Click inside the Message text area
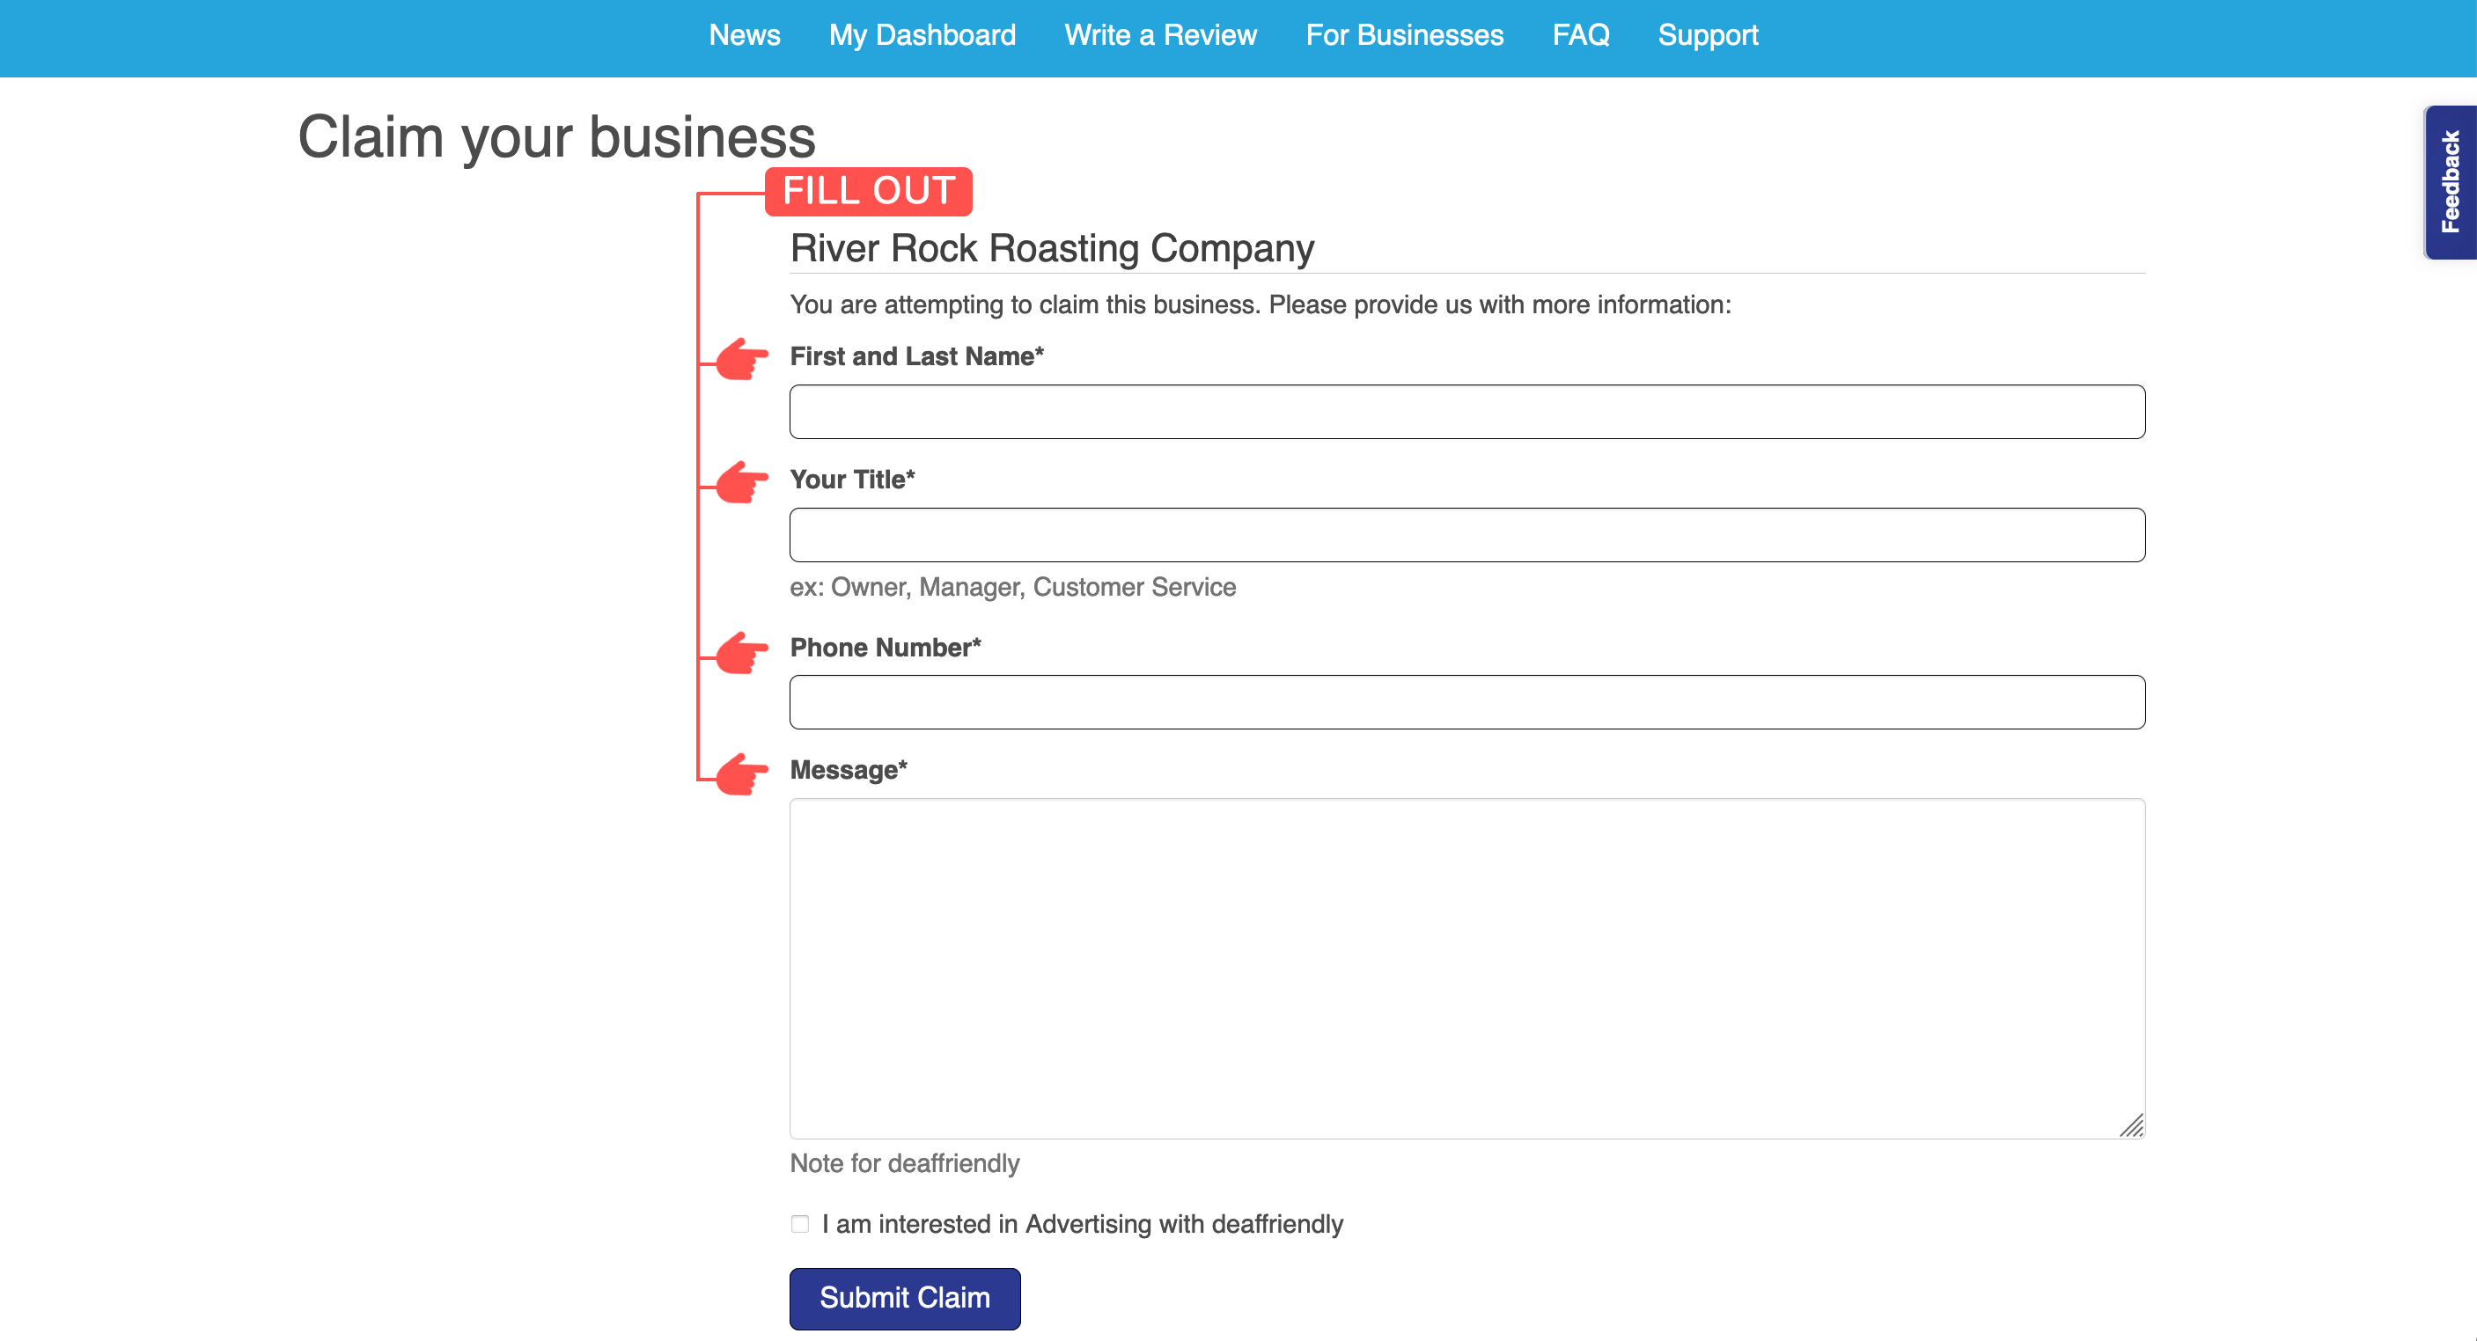This screenshot has width=2477, height=1341. tap(1466, 968)
